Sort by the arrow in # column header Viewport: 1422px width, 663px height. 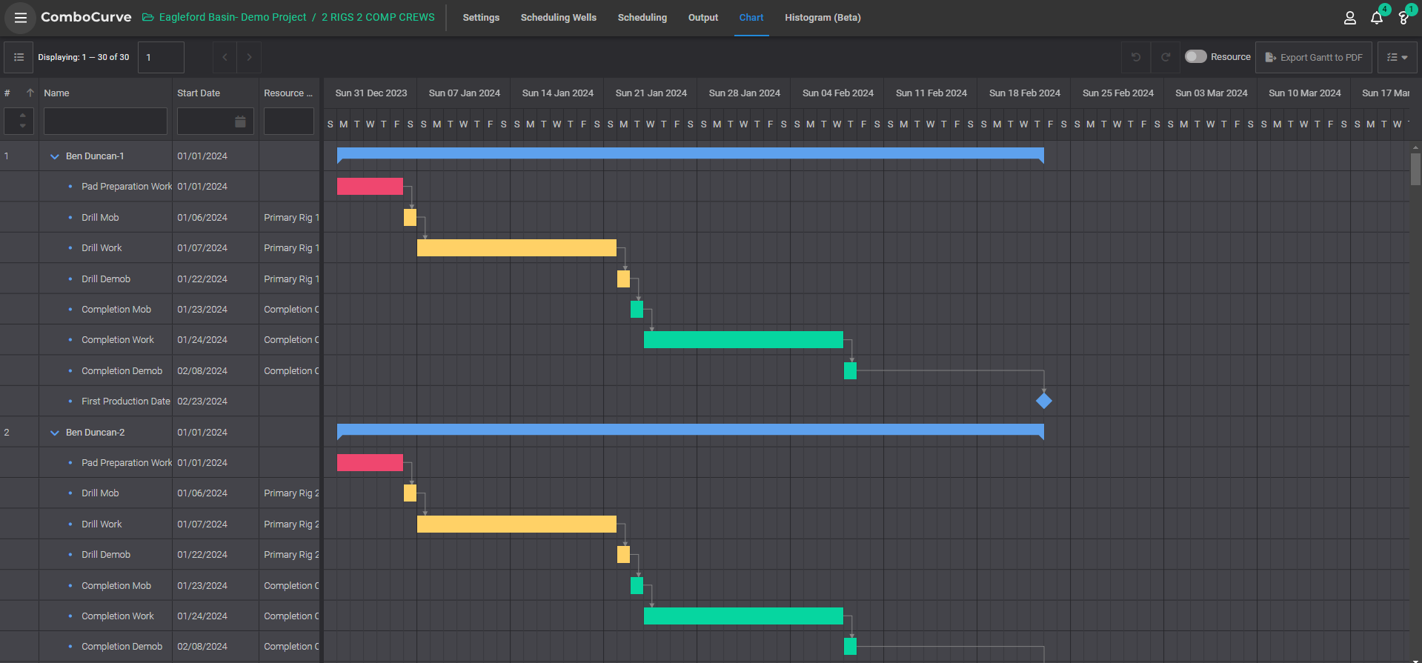pos(30,93)
